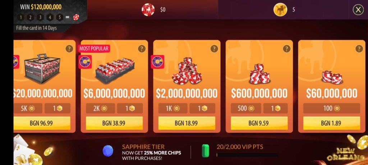Open help for $600,000,000 package
Screen dimensions: 368x165
tap(286, 49)
